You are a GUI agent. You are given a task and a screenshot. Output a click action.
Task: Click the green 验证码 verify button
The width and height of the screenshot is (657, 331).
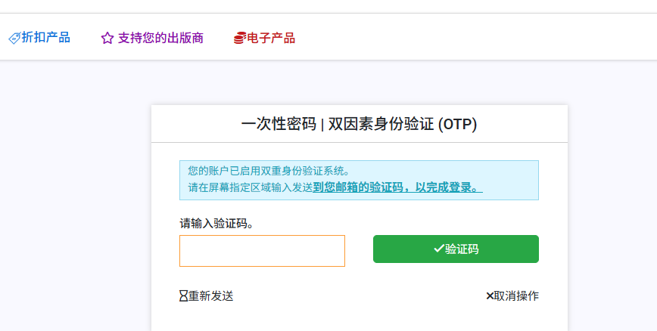(x=456, y=249)
